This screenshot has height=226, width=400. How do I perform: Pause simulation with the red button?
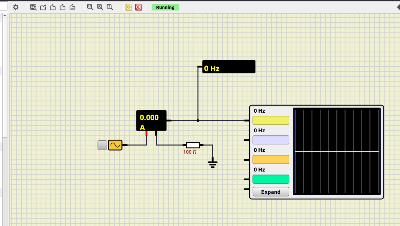139,7
